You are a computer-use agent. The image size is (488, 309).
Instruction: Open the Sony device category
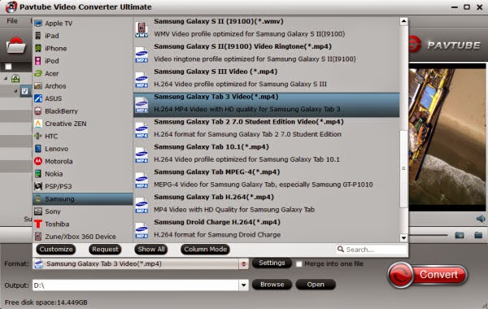click(x=83, y=211)
